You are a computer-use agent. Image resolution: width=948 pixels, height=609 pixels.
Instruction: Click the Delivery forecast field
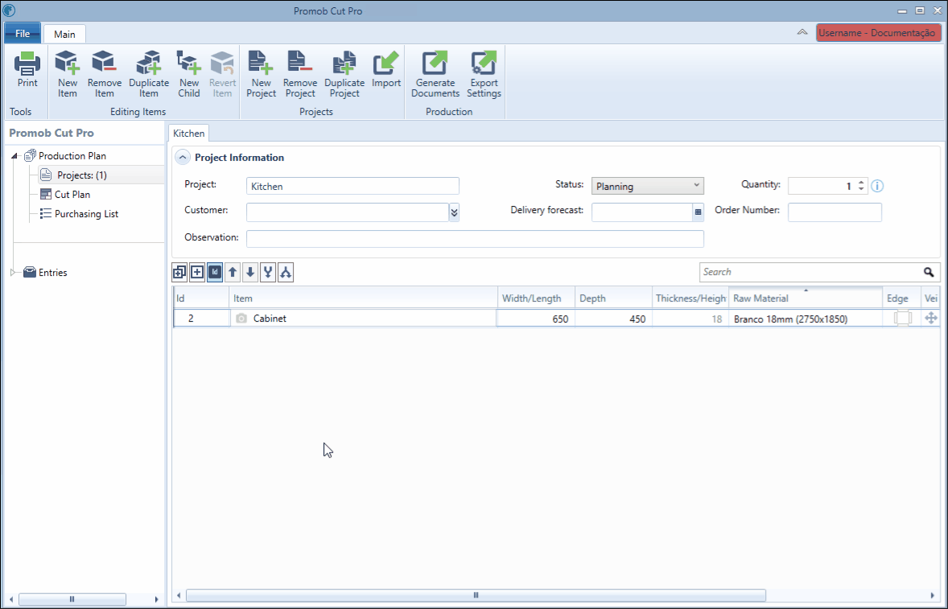(642, 212)
